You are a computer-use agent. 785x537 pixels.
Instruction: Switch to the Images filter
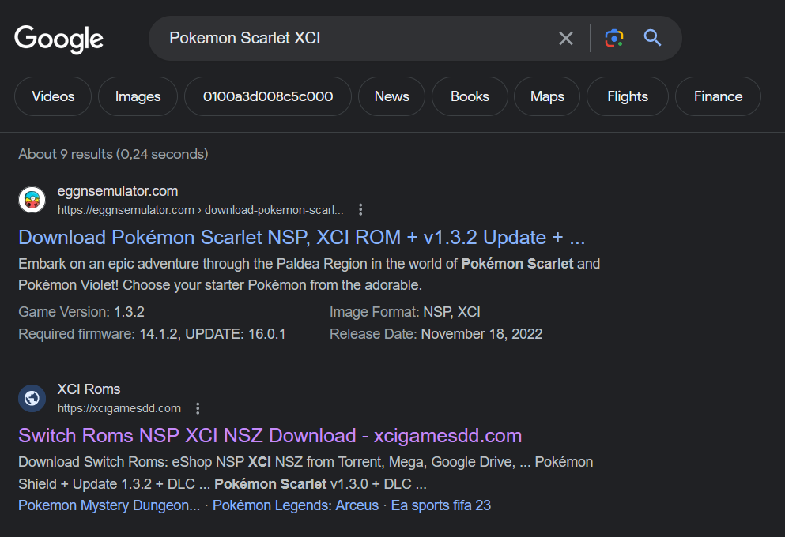pyautogui.click(x=138, y=96)
